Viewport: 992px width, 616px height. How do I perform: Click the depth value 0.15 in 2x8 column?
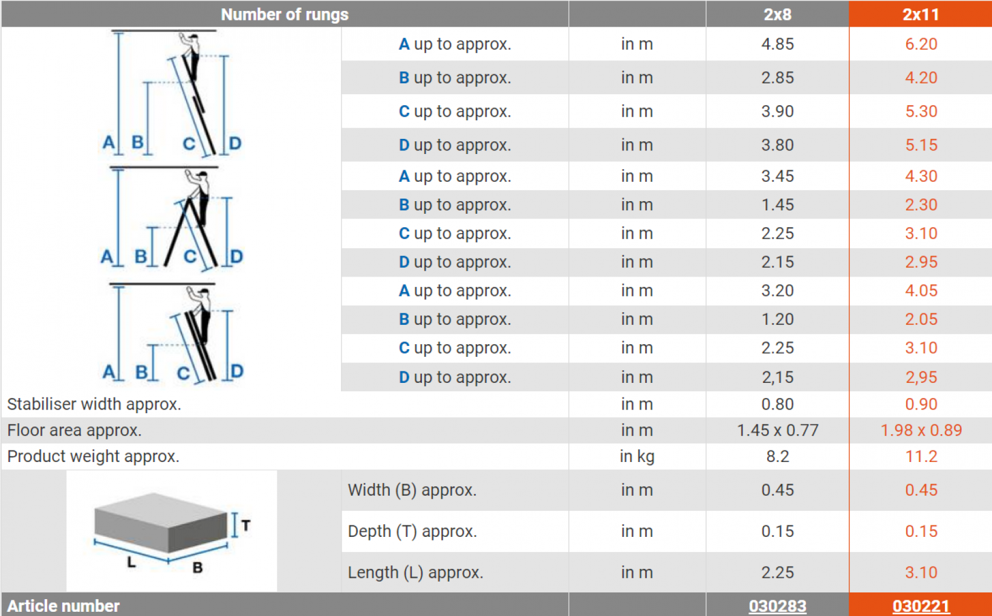(777, 531)
